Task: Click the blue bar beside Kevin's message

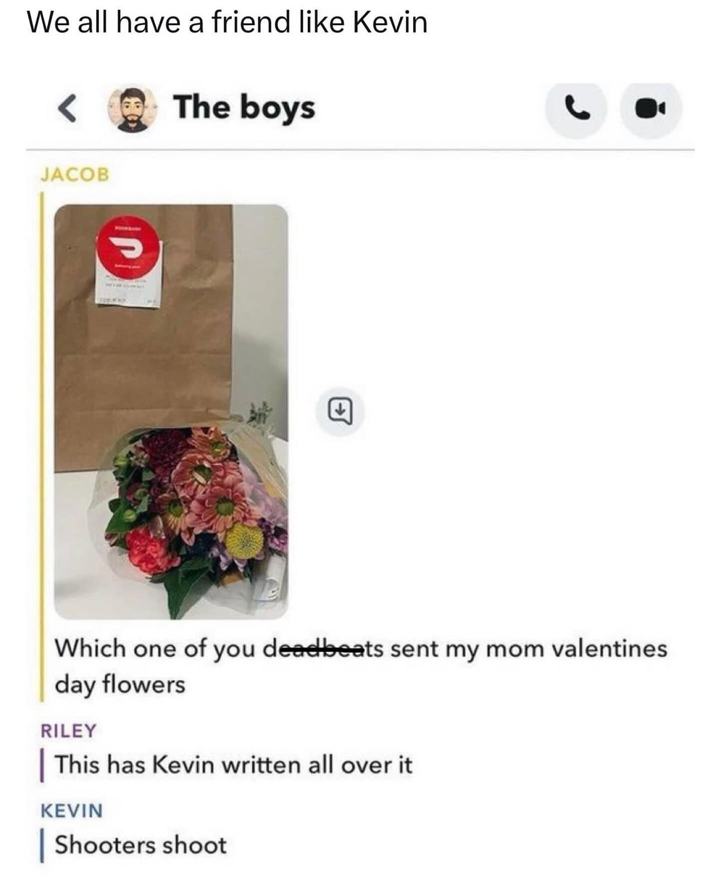Action: (x=42, y=845)
